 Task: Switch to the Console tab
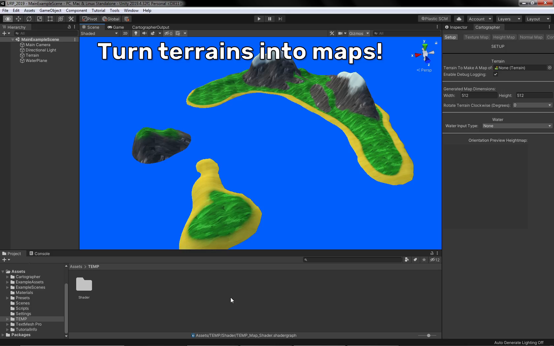40,253
